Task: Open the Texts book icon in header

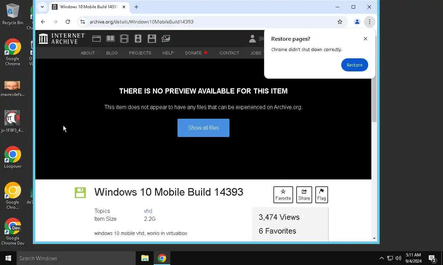Action: pyautogui.click(x=110, y=39)
